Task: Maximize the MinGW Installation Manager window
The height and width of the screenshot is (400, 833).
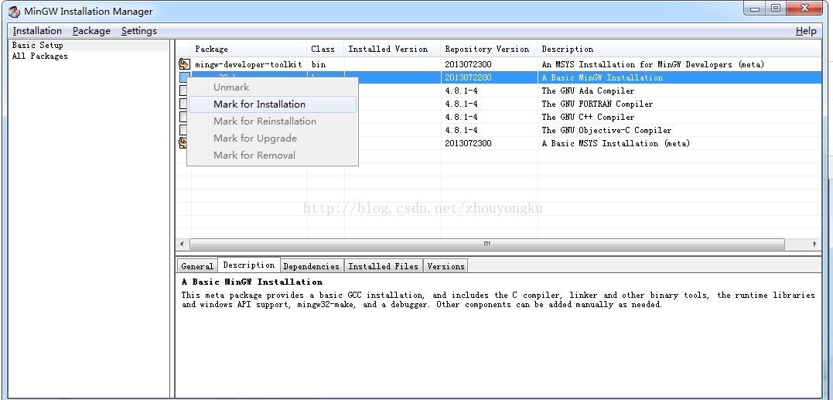Action: [776, 9]
